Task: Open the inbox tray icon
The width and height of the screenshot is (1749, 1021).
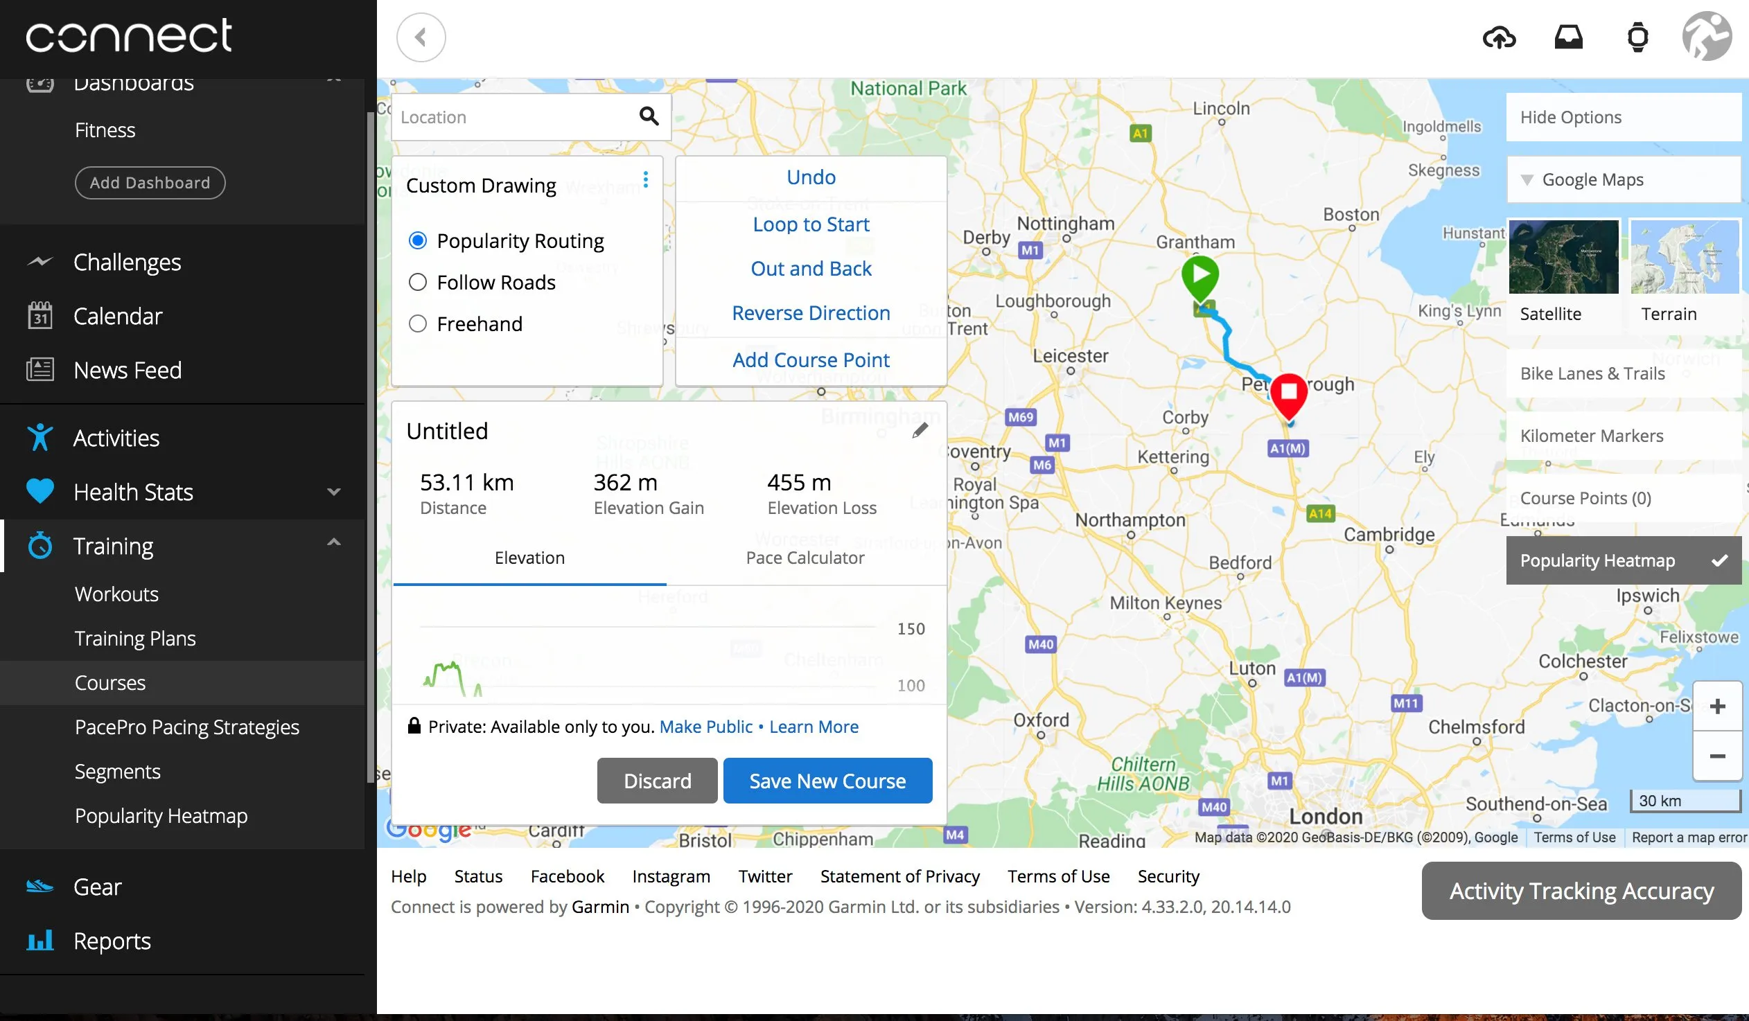Action: pos(1569,37)
